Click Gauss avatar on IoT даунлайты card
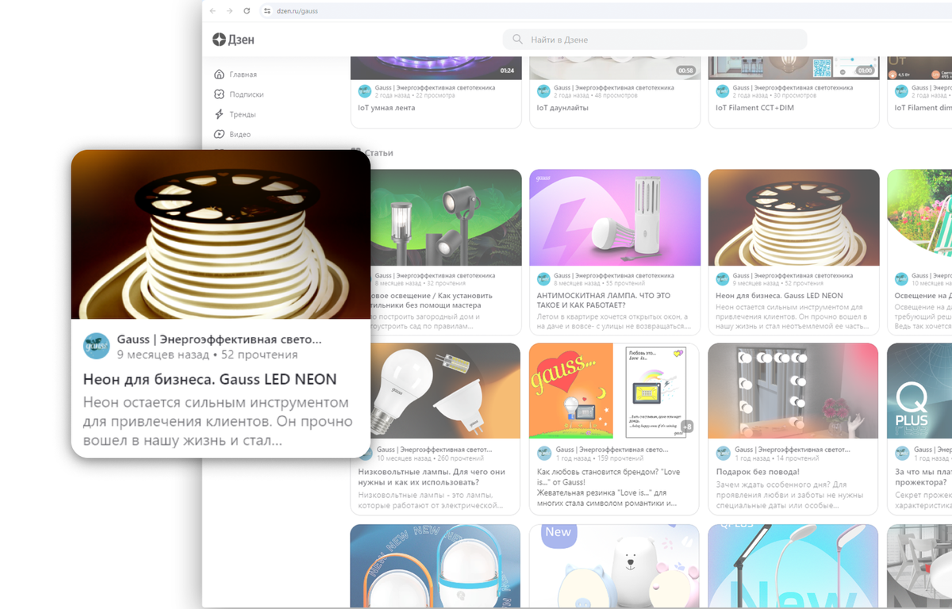The height and width of the screenshot is (609, 952). pos(543,91)
